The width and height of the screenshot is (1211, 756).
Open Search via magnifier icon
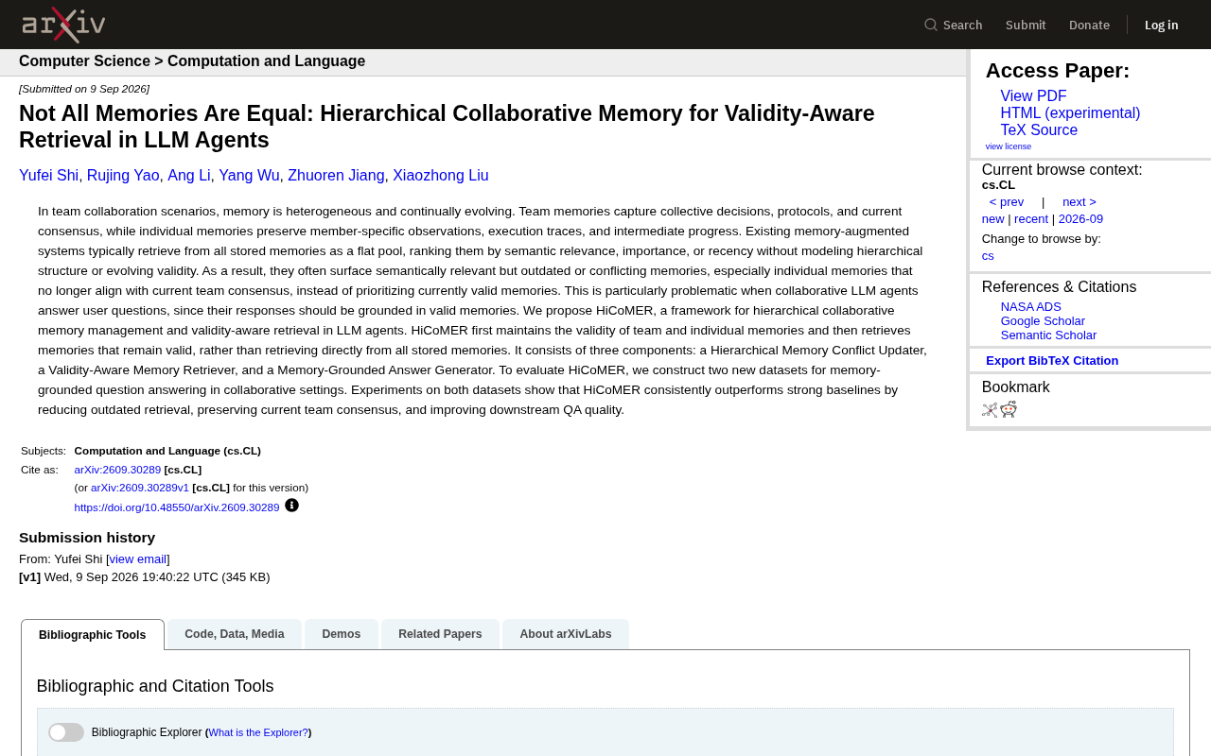click(931, 25)
